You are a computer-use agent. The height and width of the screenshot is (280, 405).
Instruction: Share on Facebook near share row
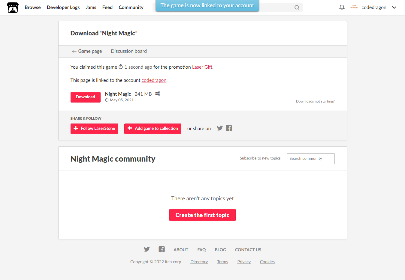click(229, 128)
